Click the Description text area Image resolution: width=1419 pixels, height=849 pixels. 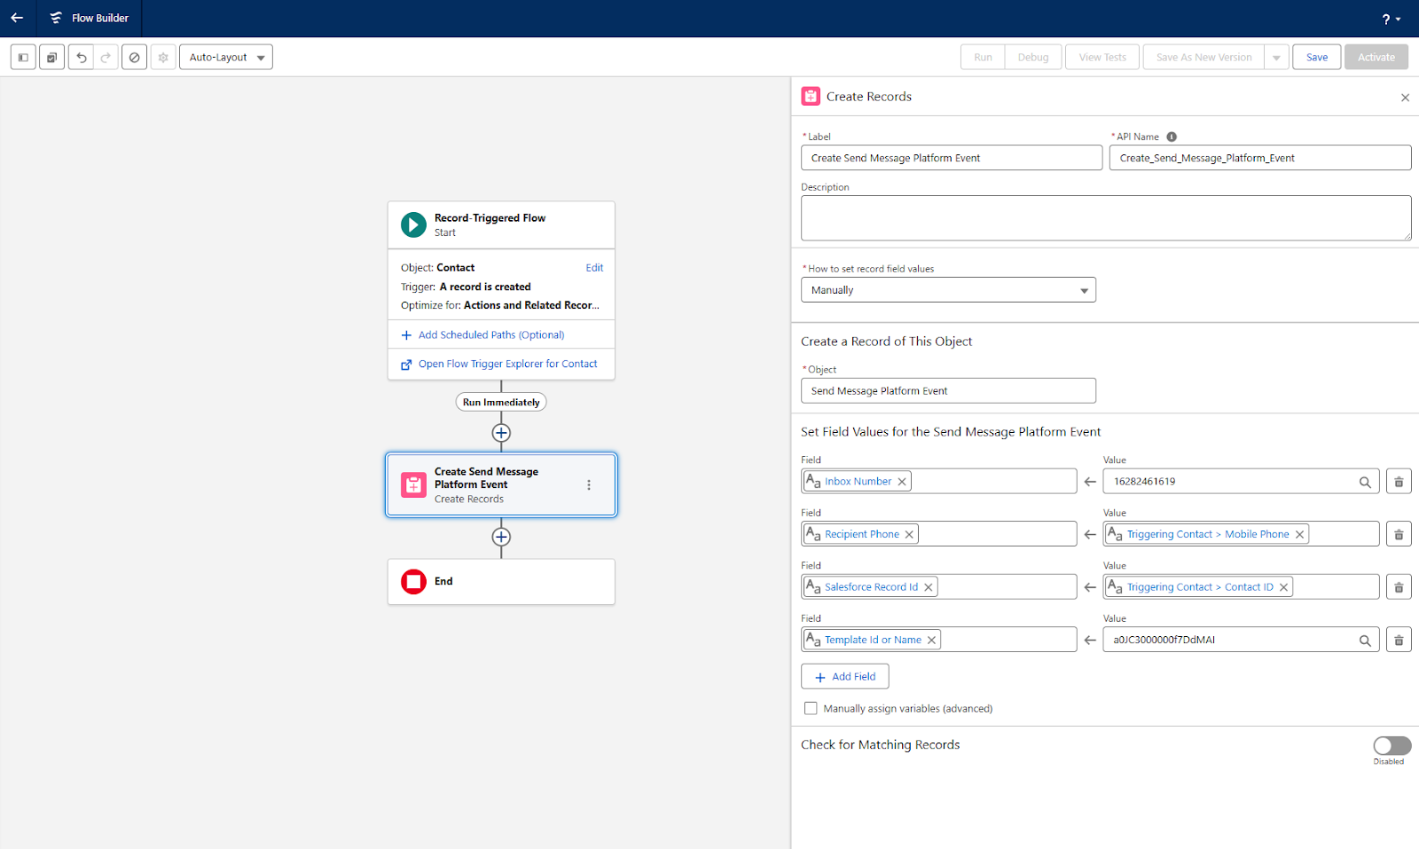click(x=1105, y=218)
